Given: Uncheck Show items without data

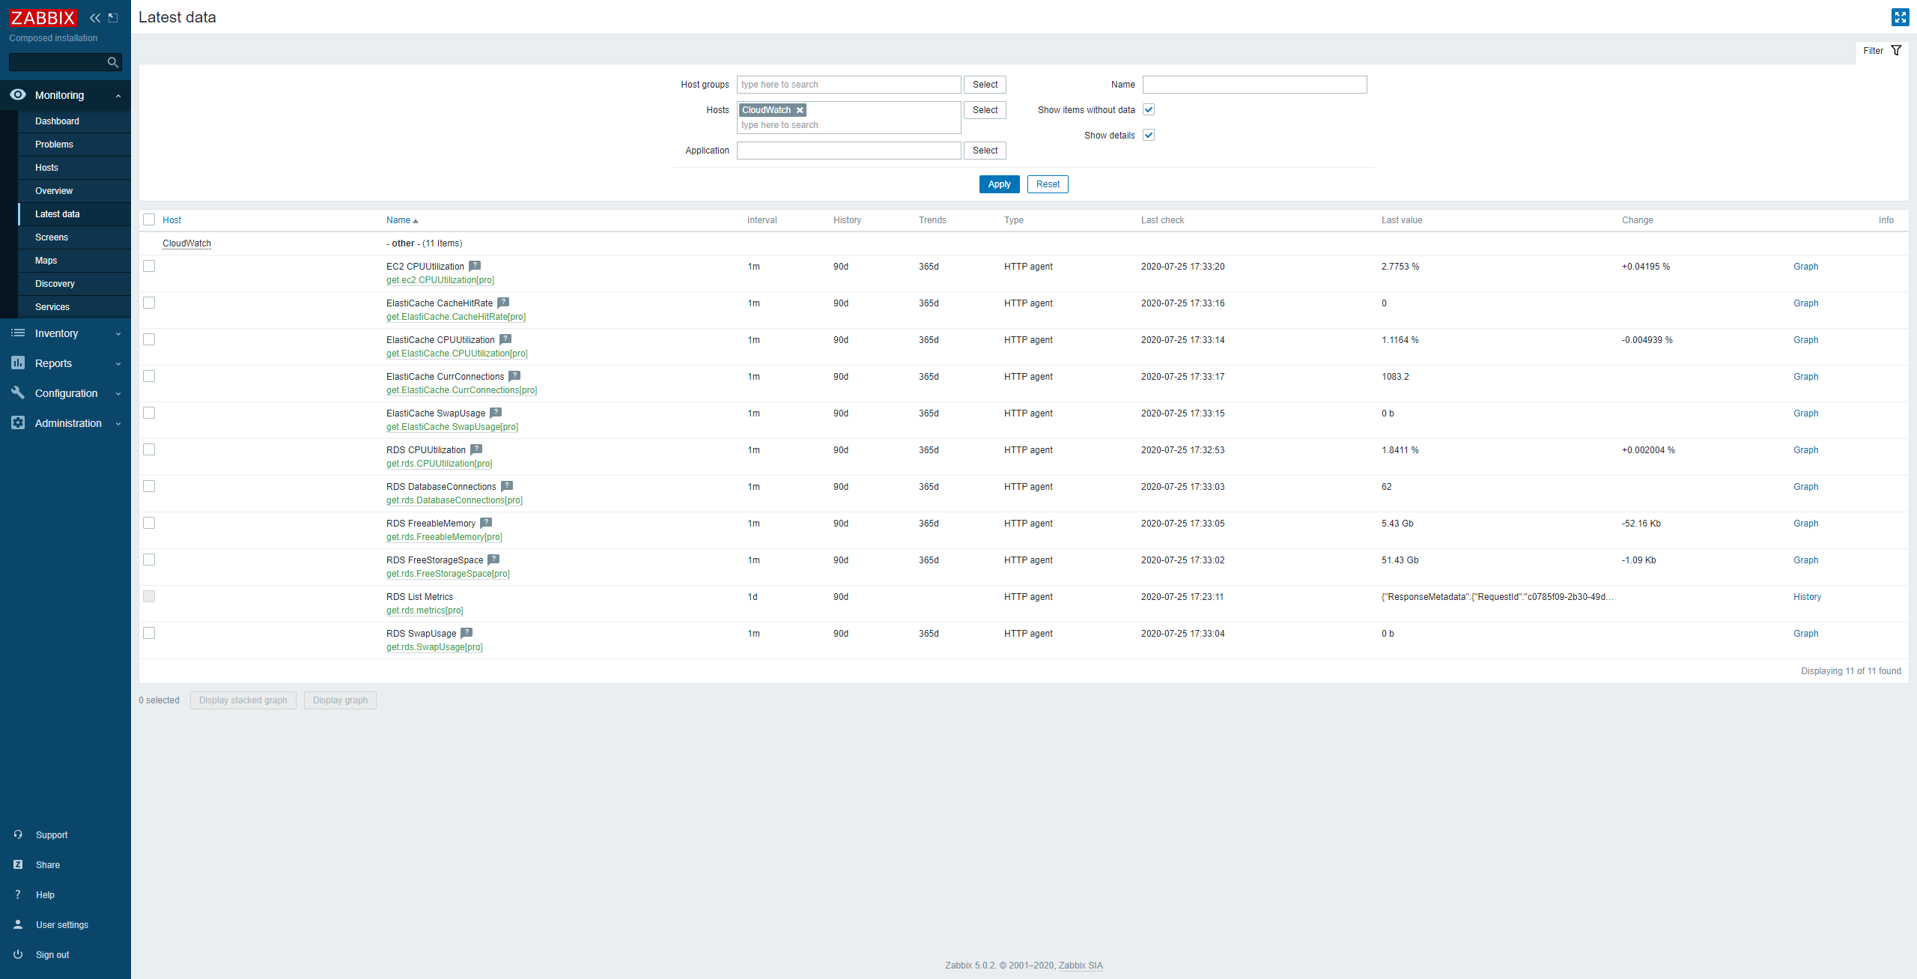Looking at the screenshot, I should (x=1149, y=110).
